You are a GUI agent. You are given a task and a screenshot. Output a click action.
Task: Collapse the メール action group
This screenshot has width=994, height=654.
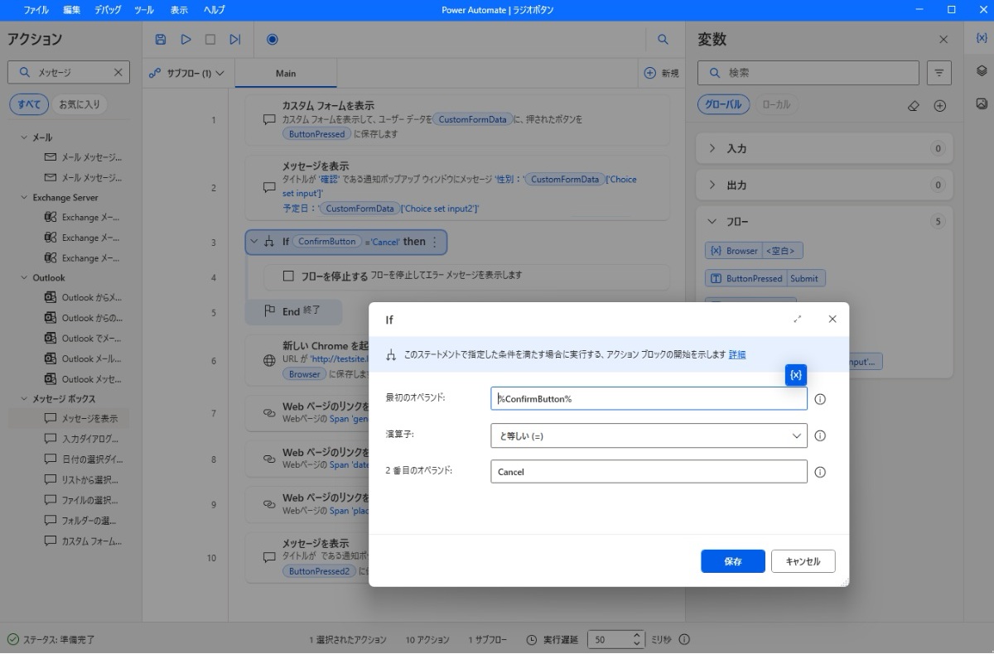click(24, 137)
